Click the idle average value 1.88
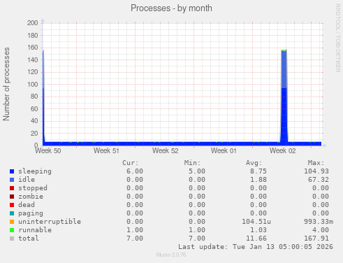This screenshot has height=263, width=343. click(258, 180)
